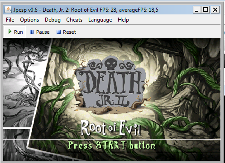The height and width of the screenshot is (163, 225).
Task: Open the Language menu
Action: click(x=100, y=20)
